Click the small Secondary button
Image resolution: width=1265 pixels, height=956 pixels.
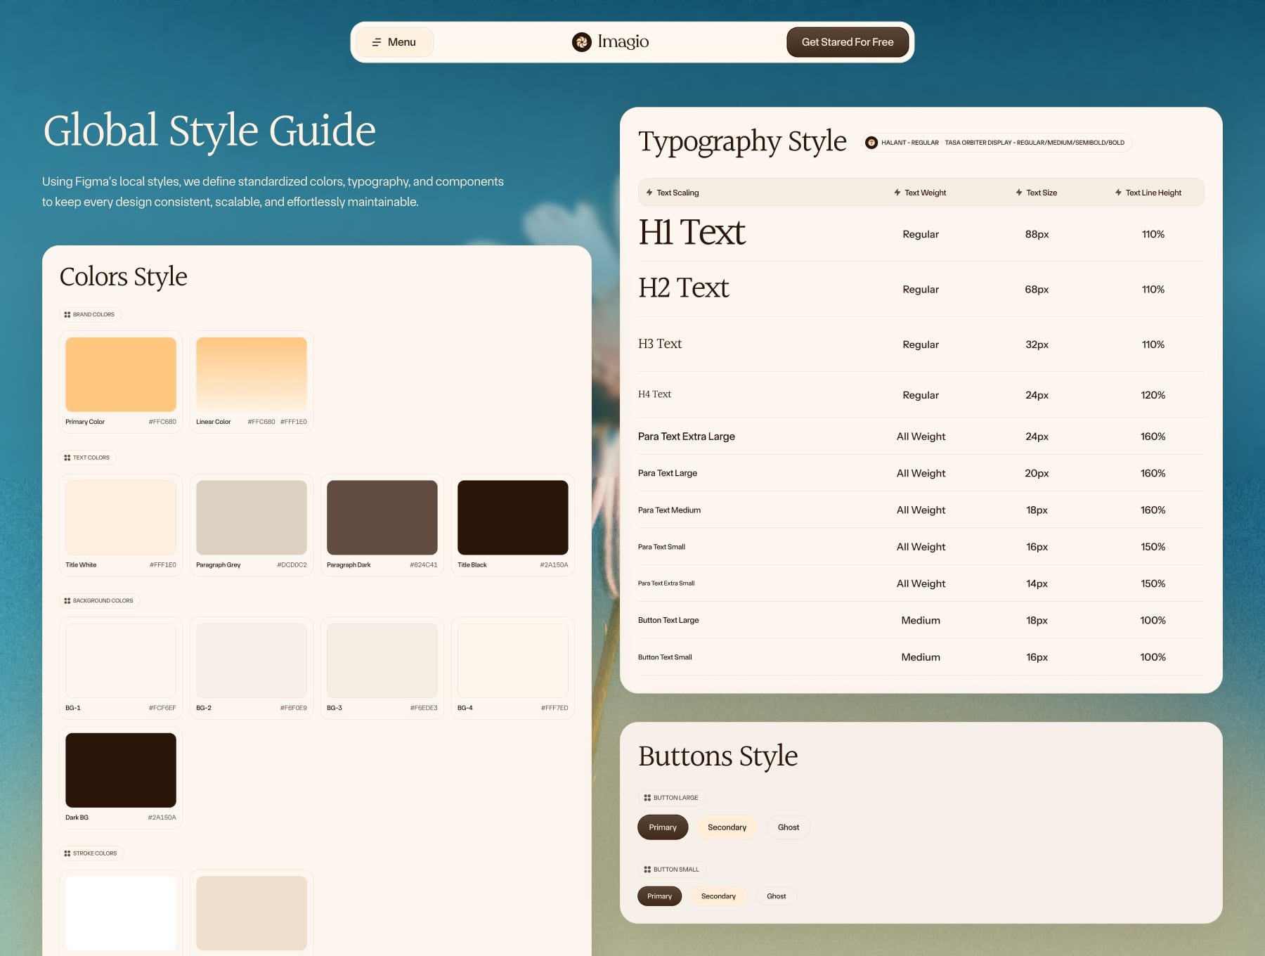718,896
